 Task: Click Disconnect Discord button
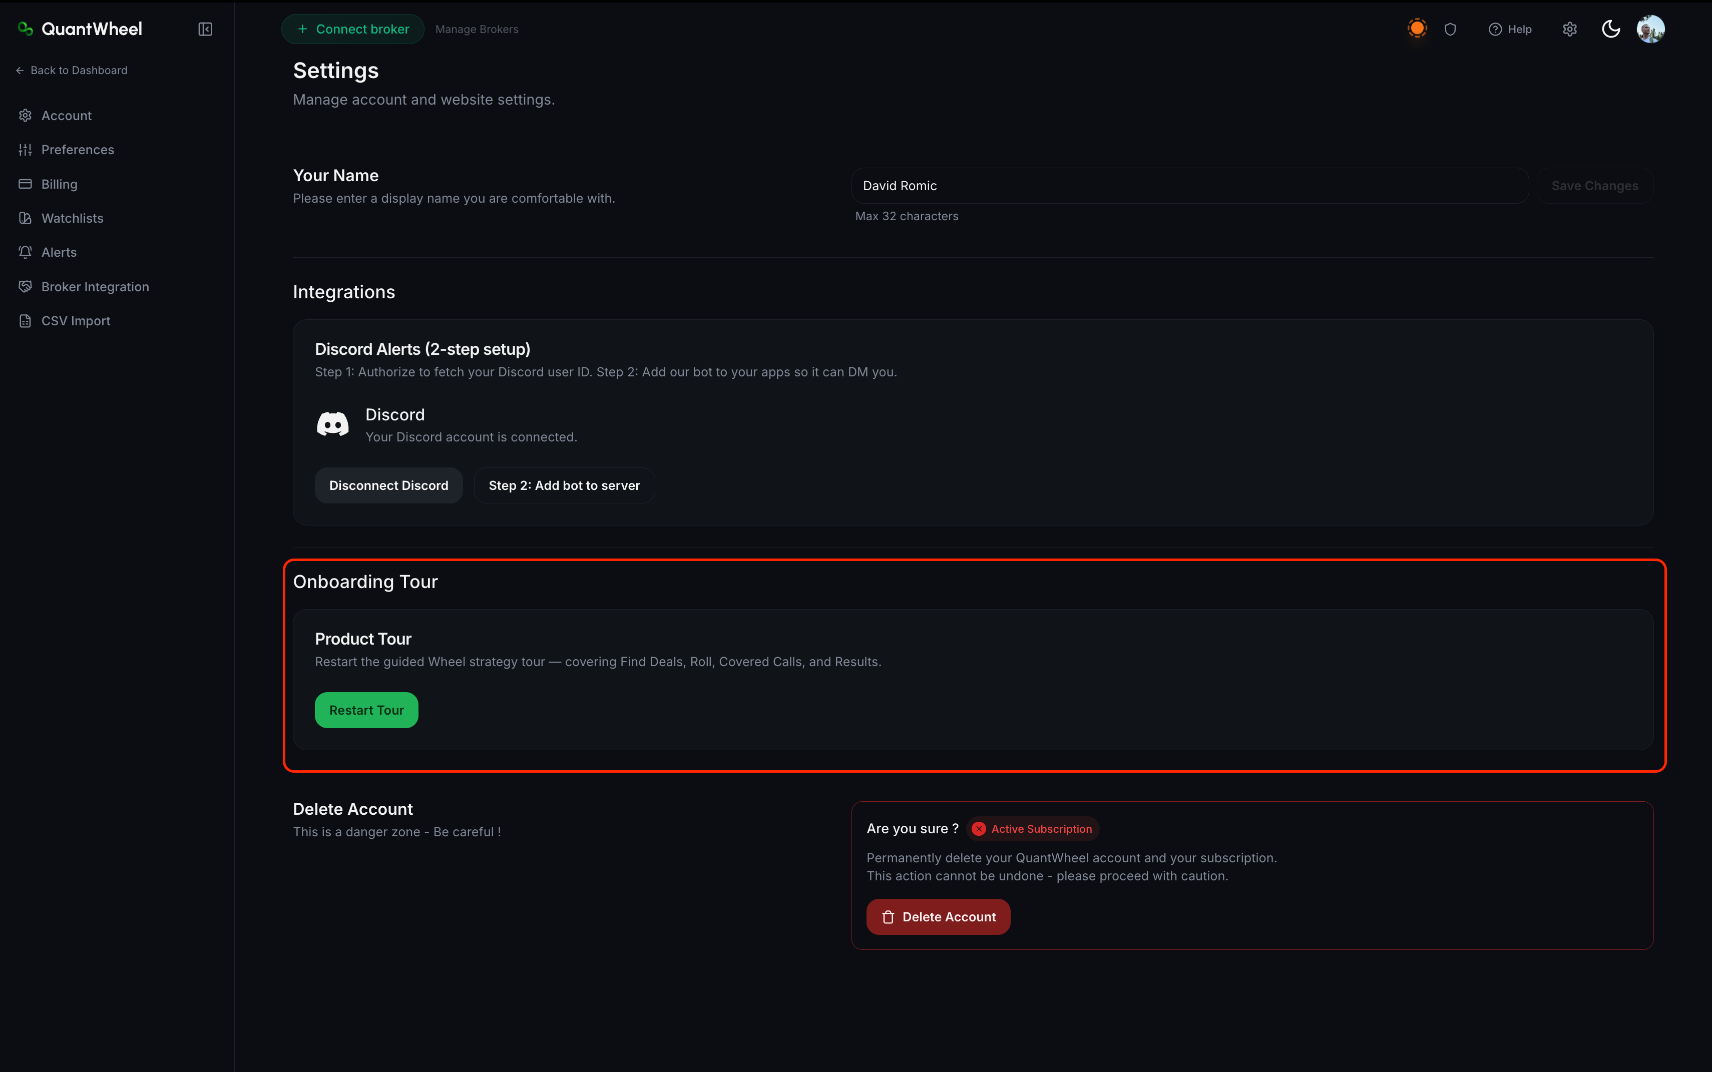[388, 485]
